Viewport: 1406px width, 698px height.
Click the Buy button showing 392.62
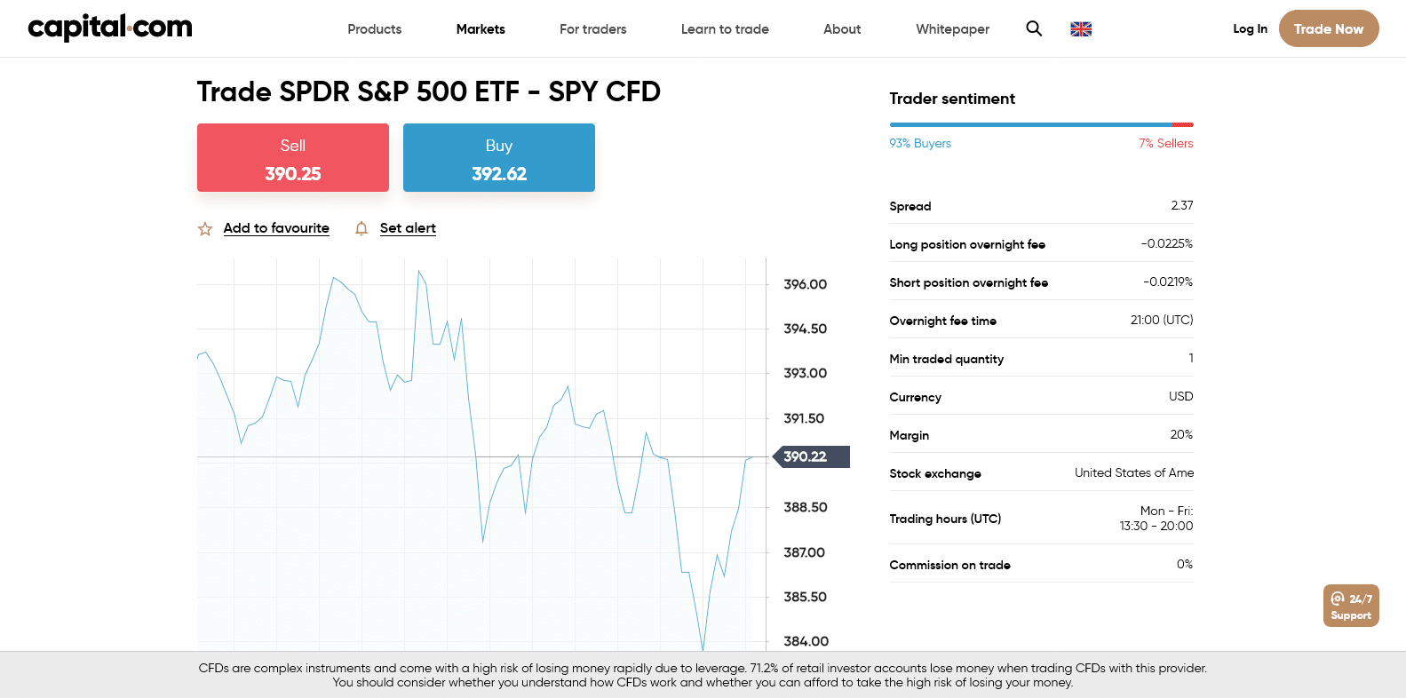click(498, 157)
